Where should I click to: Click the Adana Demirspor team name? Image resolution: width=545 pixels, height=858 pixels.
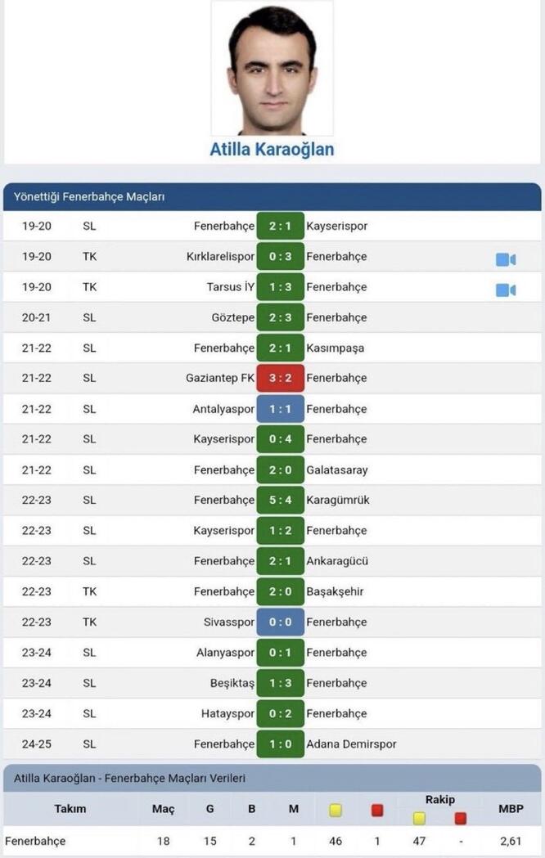point(351,744)
